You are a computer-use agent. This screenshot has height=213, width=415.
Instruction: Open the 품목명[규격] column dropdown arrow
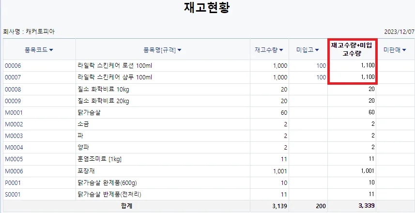click(x=179, y=50)
